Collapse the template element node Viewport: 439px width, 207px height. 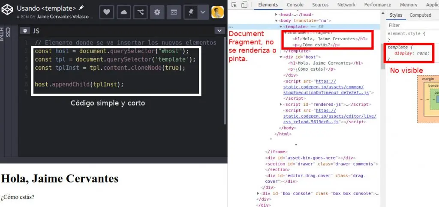281,27
